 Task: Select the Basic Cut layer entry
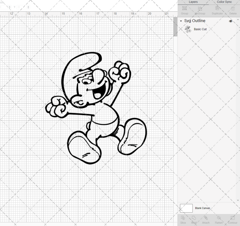(x=200, y=29)
